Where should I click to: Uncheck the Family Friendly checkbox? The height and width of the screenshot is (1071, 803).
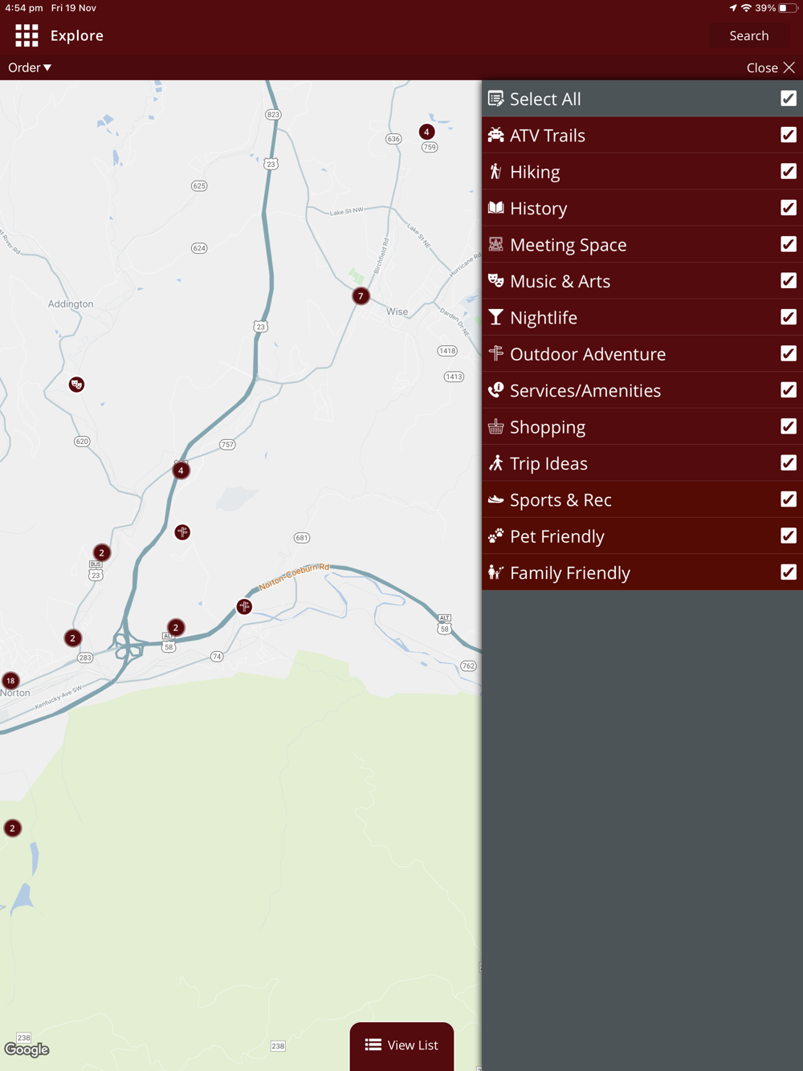pos(789,572)
